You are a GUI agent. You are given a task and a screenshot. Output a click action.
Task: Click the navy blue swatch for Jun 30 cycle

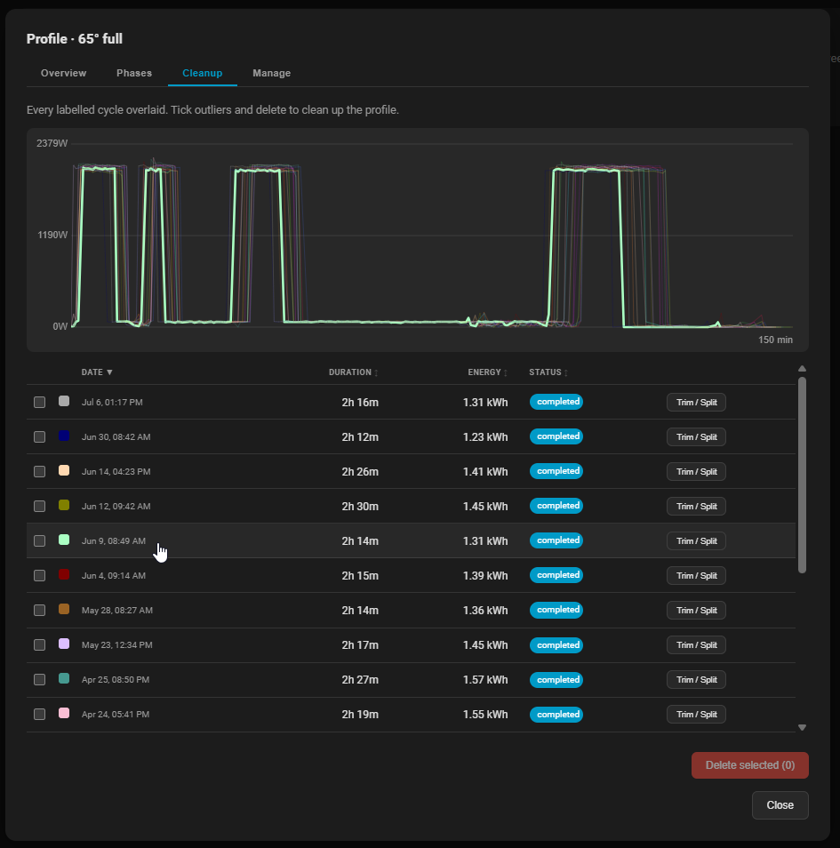(64, 436)
